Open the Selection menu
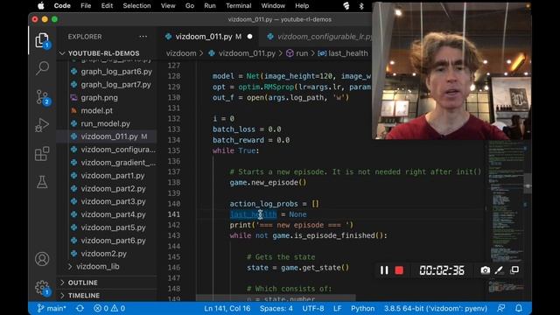 [136, 6]
